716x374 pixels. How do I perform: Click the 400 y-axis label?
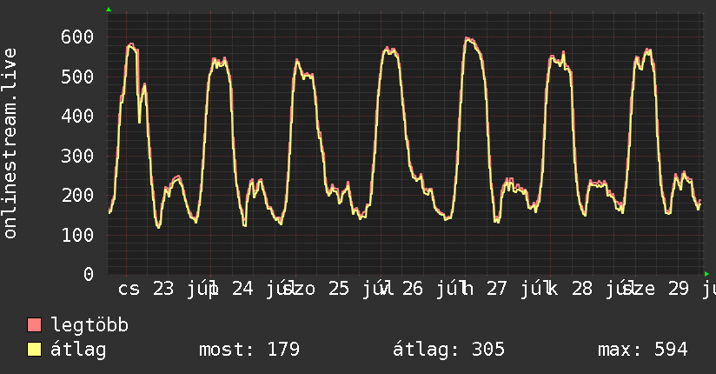point(77,117)
